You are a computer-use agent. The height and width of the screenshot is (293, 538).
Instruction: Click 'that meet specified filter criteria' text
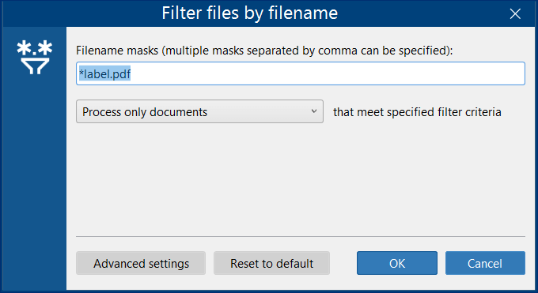click(417, 112)
